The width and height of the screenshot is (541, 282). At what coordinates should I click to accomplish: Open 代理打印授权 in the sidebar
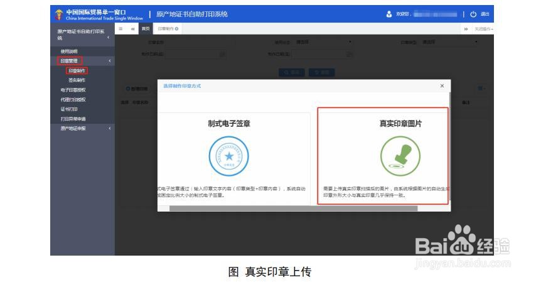[x=73, y=99]
